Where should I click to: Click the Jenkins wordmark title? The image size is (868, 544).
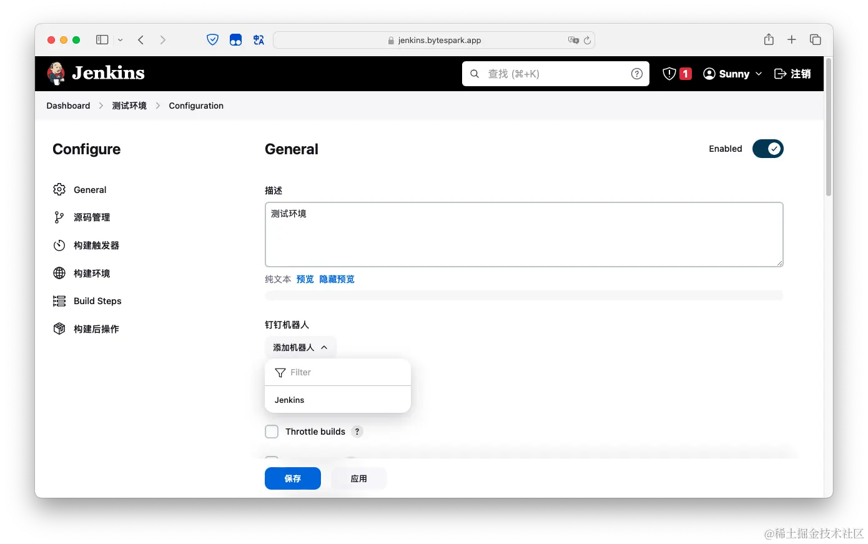coord(108,73)
